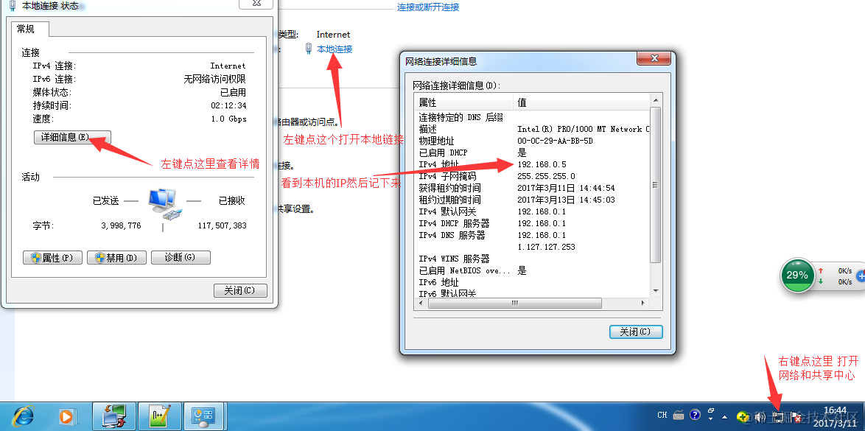Open Action Center flag tray icon
This screenshot has height=431, width=865.
pyautogui.click(x=795, y=417)
